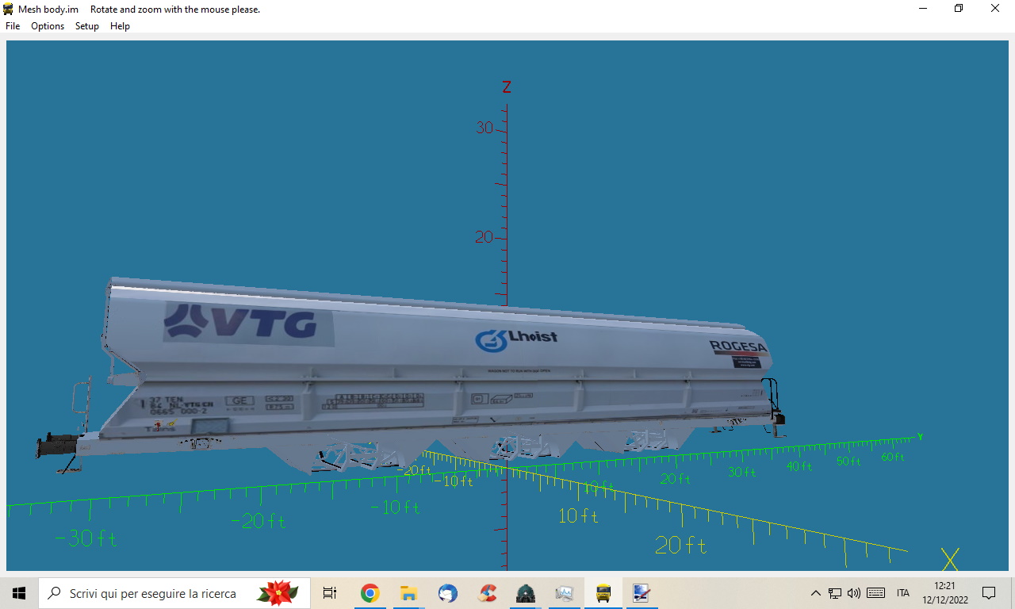
Task: Open the Options menu
Action: click(x=48, y=26)
